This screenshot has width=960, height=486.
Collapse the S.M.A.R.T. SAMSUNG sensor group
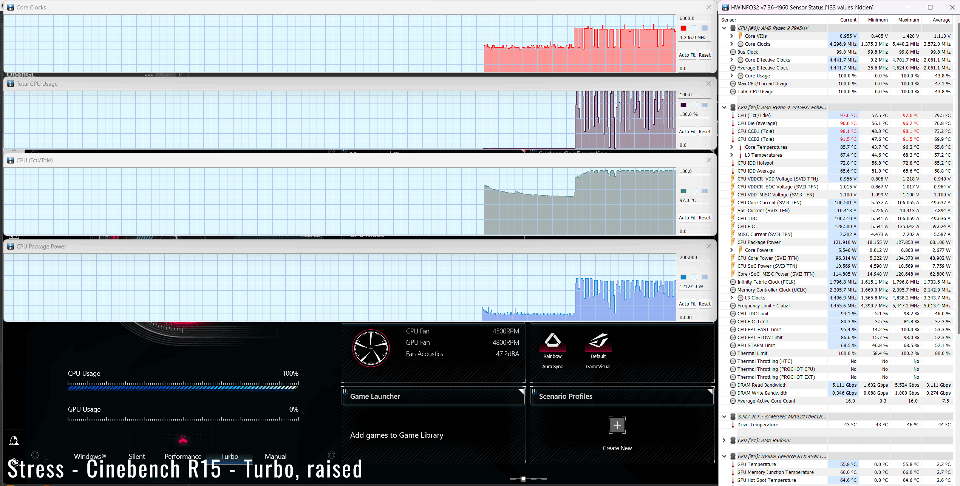point(724,417)
